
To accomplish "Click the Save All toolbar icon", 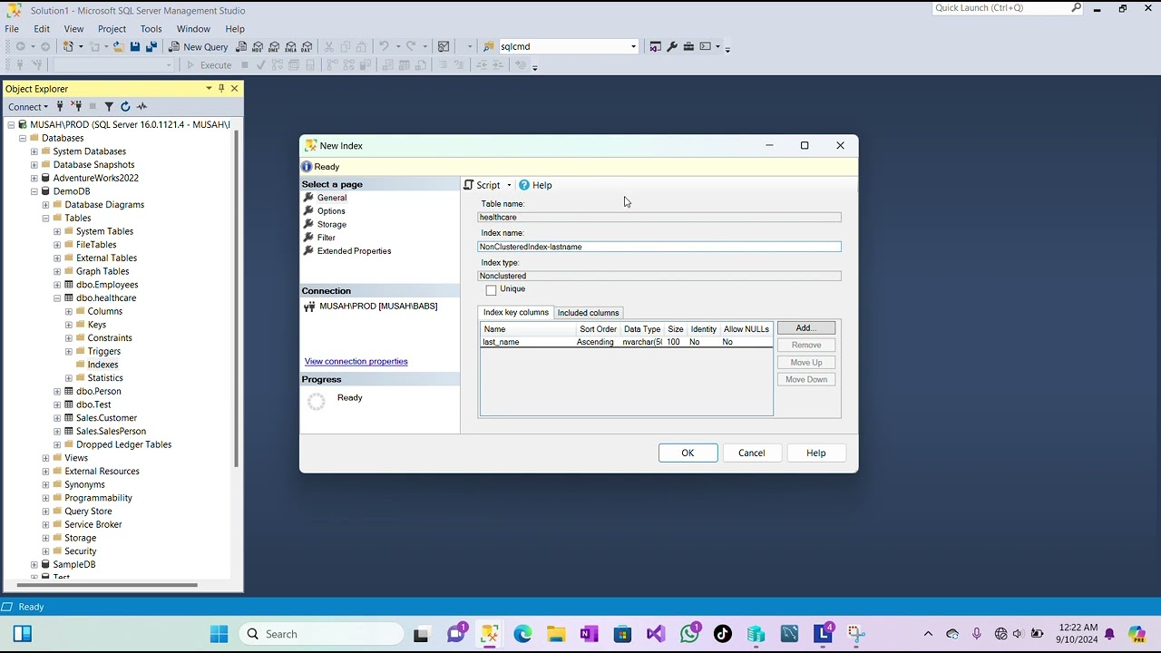I will [x=151, y=46].
